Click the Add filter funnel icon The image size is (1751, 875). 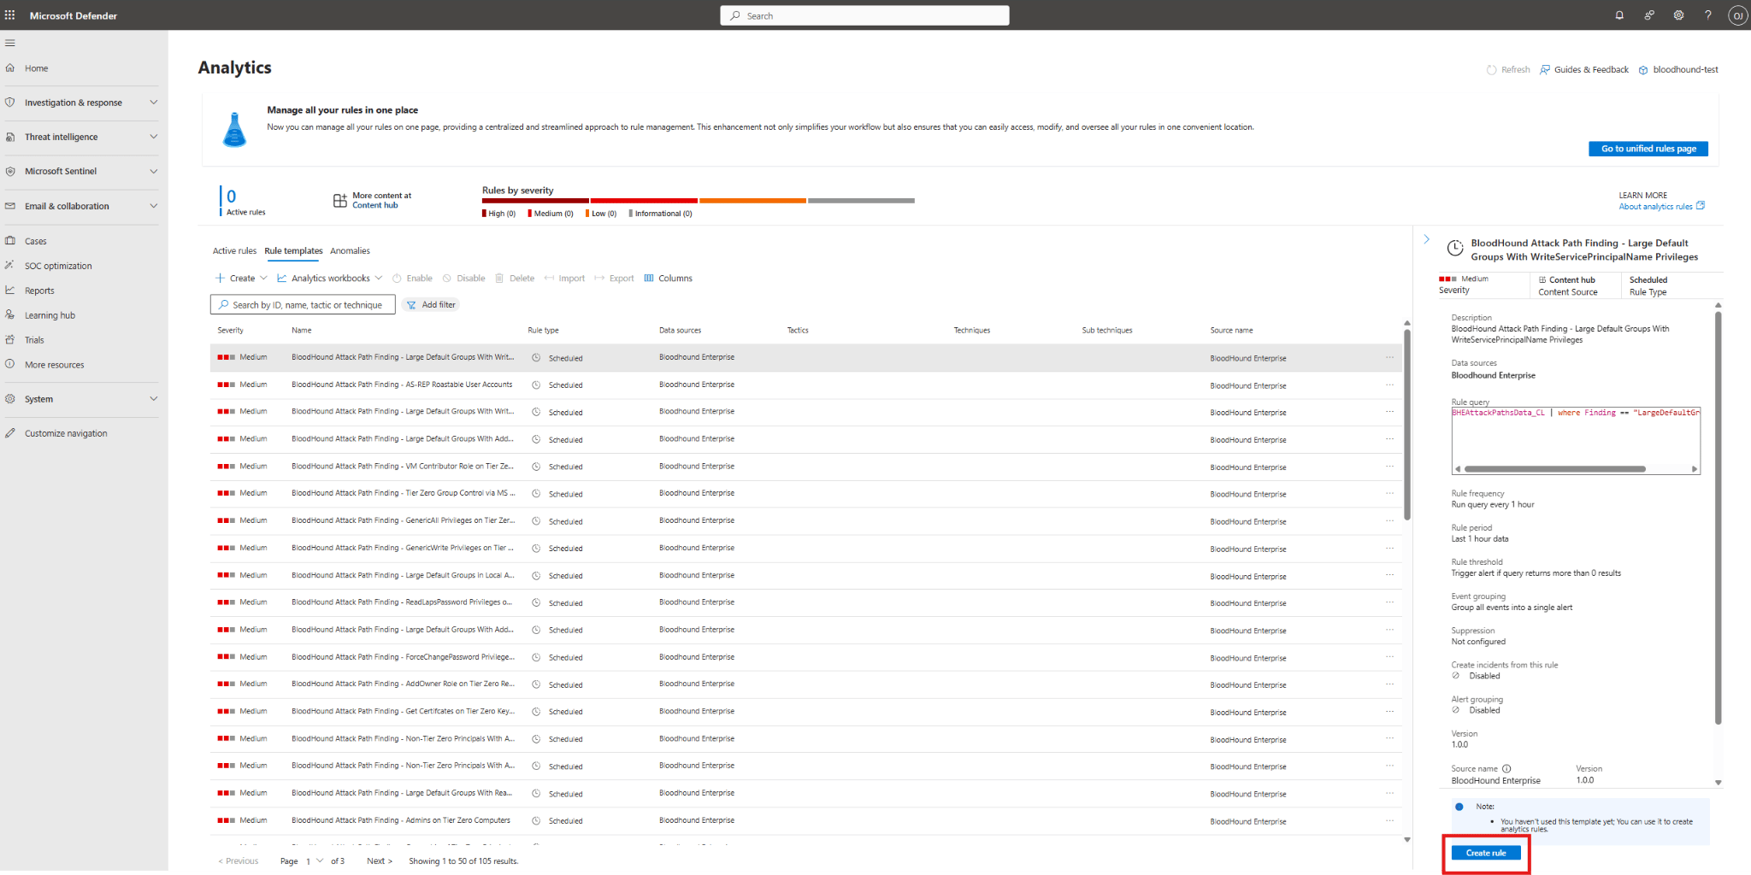(x=411, y=305)
